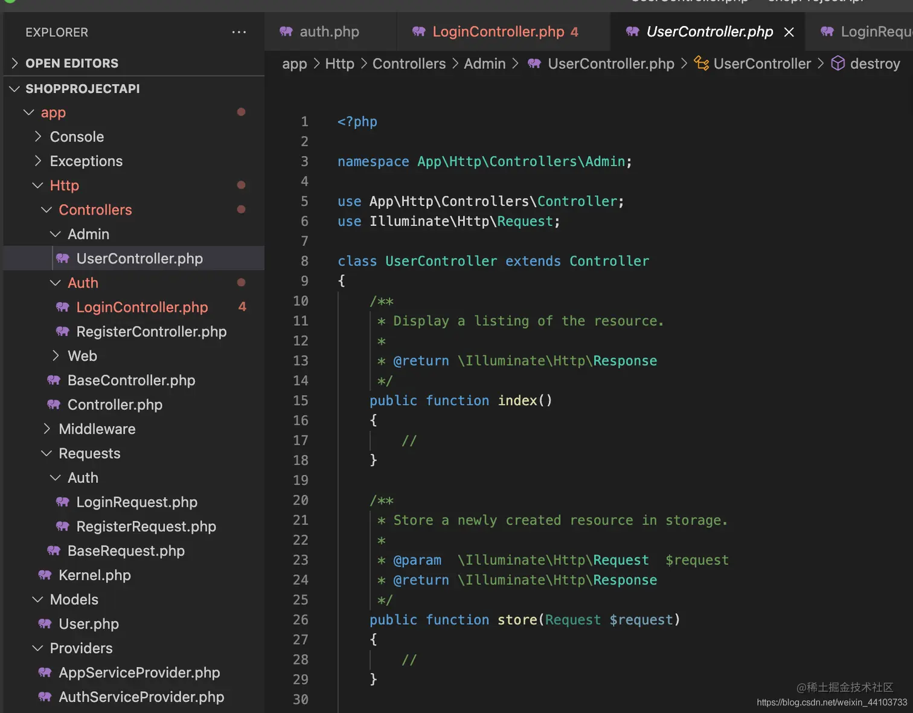913x713 pixels.
Task: Collapse the Http folder
Action: point(37,185)
